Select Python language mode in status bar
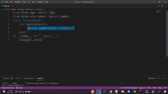This screenshot has width=168, height=94. [x=160, y=88]
